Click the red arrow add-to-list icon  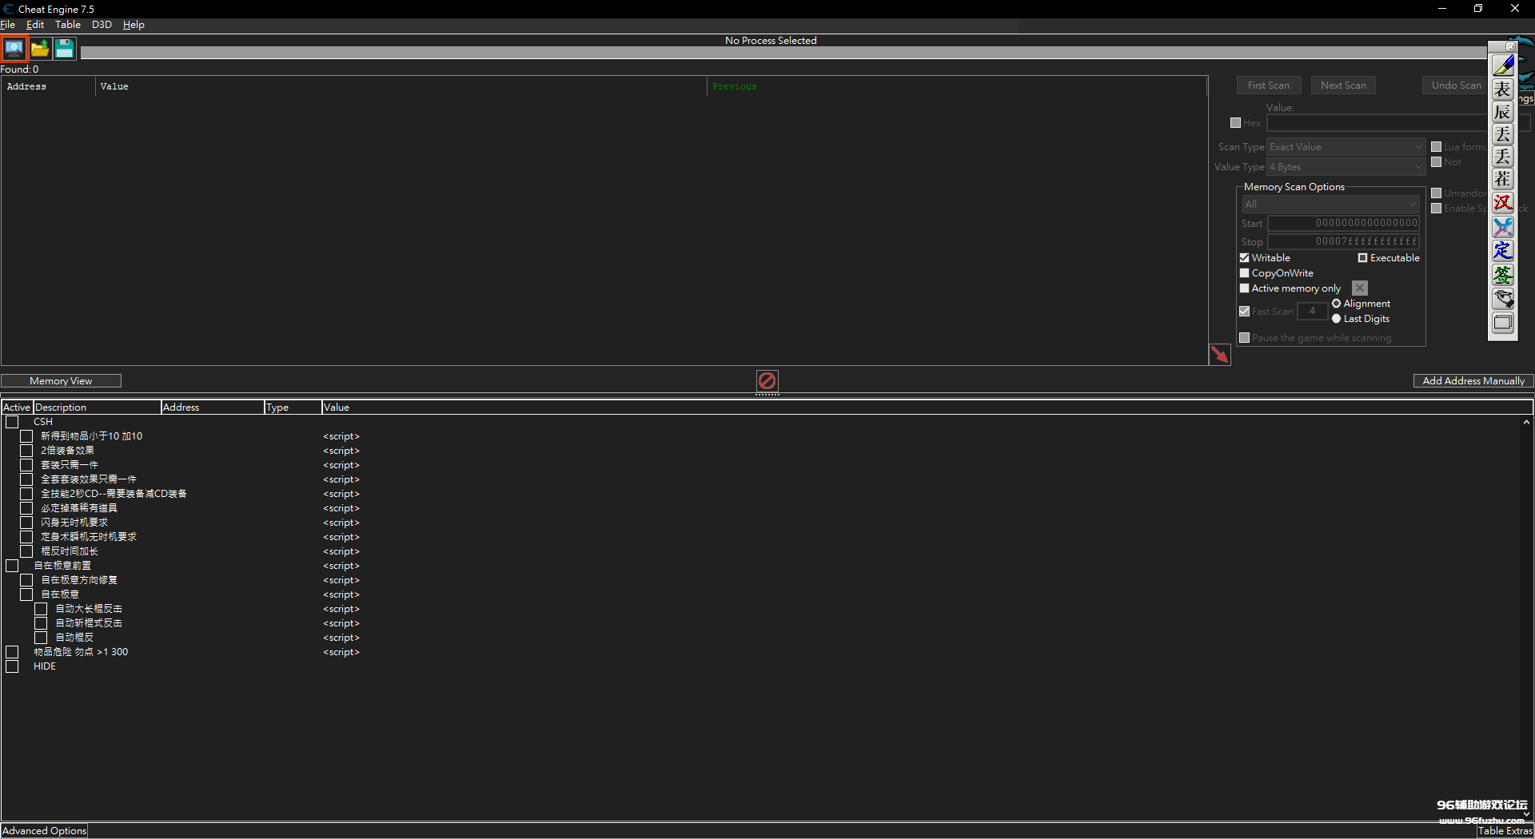(1219, 354)
